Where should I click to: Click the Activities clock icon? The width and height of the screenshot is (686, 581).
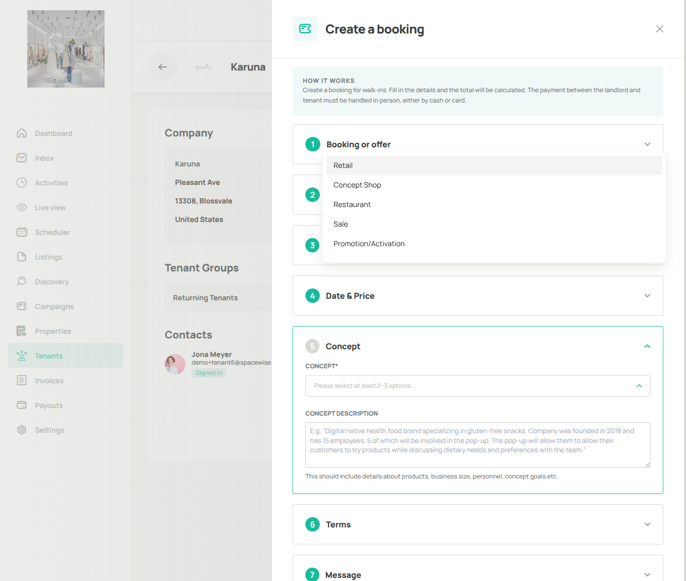(22, 183)
